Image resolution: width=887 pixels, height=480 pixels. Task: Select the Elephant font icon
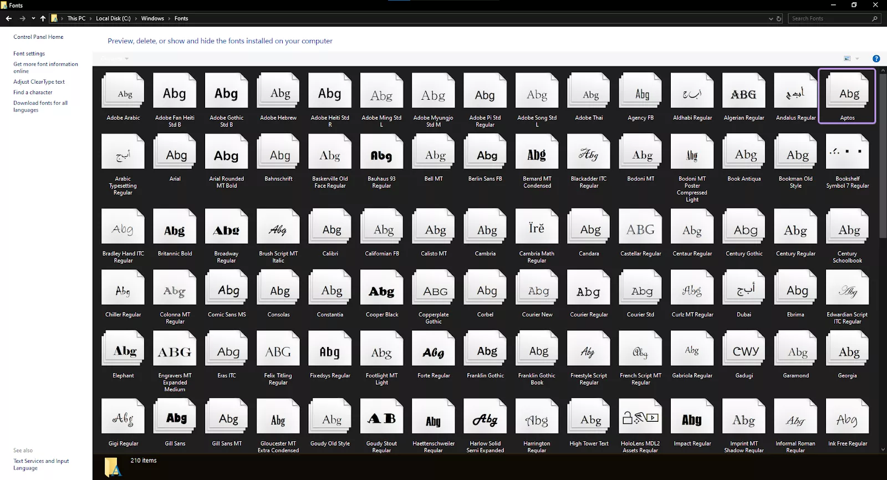123,348
